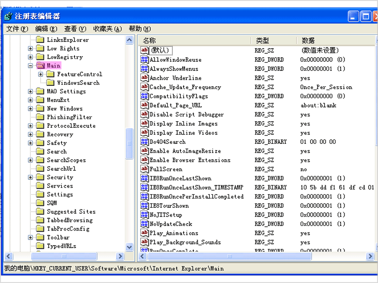This screenshot has width=378, height=283.
Task: Click the tree pane vertical scrollbar thumb
Action: (x=129, y=143)
